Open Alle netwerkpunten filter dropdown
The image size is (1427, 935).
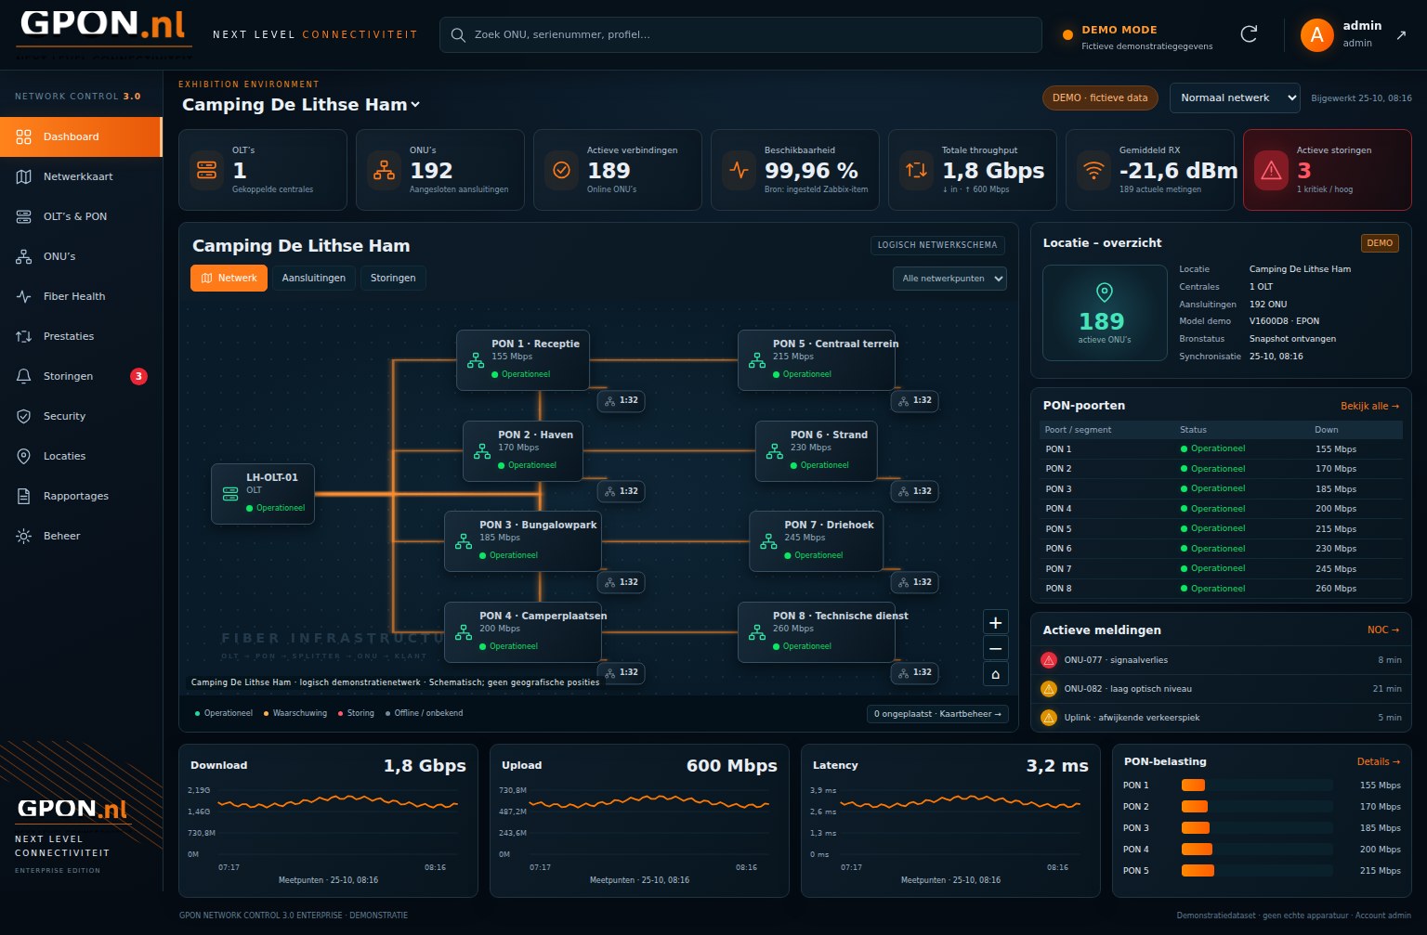click(949, 279)
